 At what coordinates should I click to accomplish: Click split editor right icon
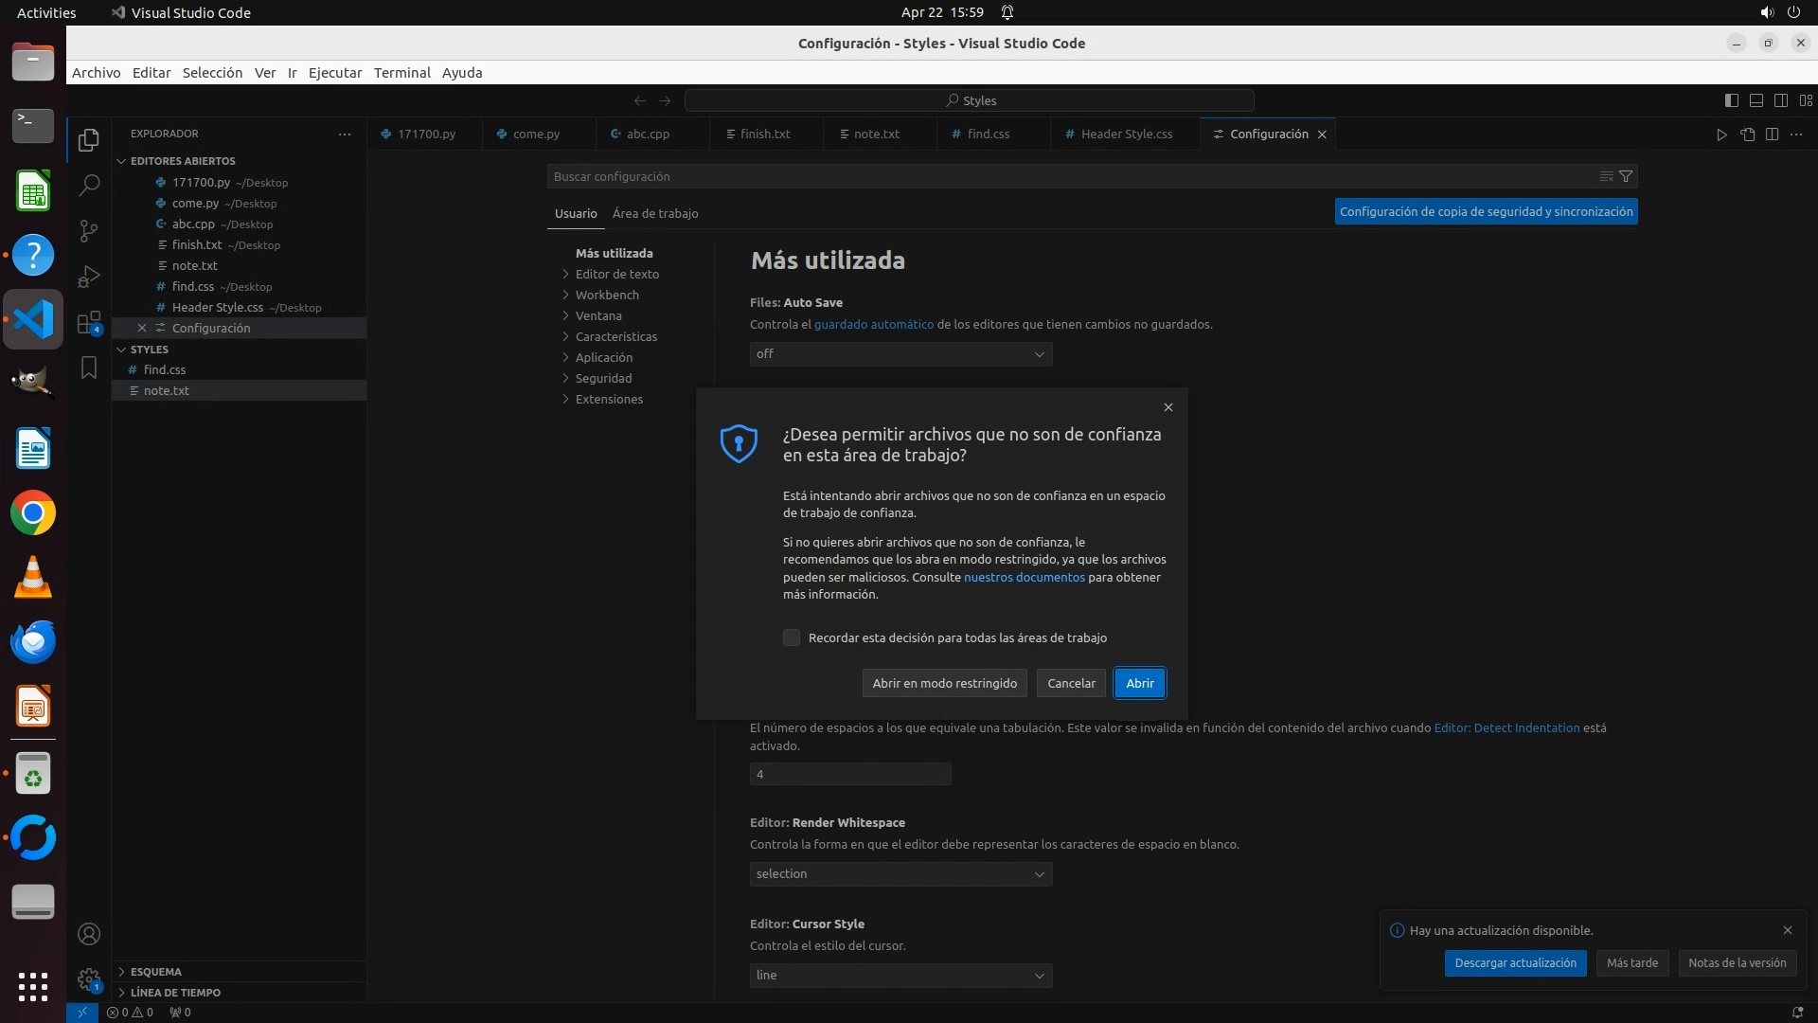click(1772, 135)
